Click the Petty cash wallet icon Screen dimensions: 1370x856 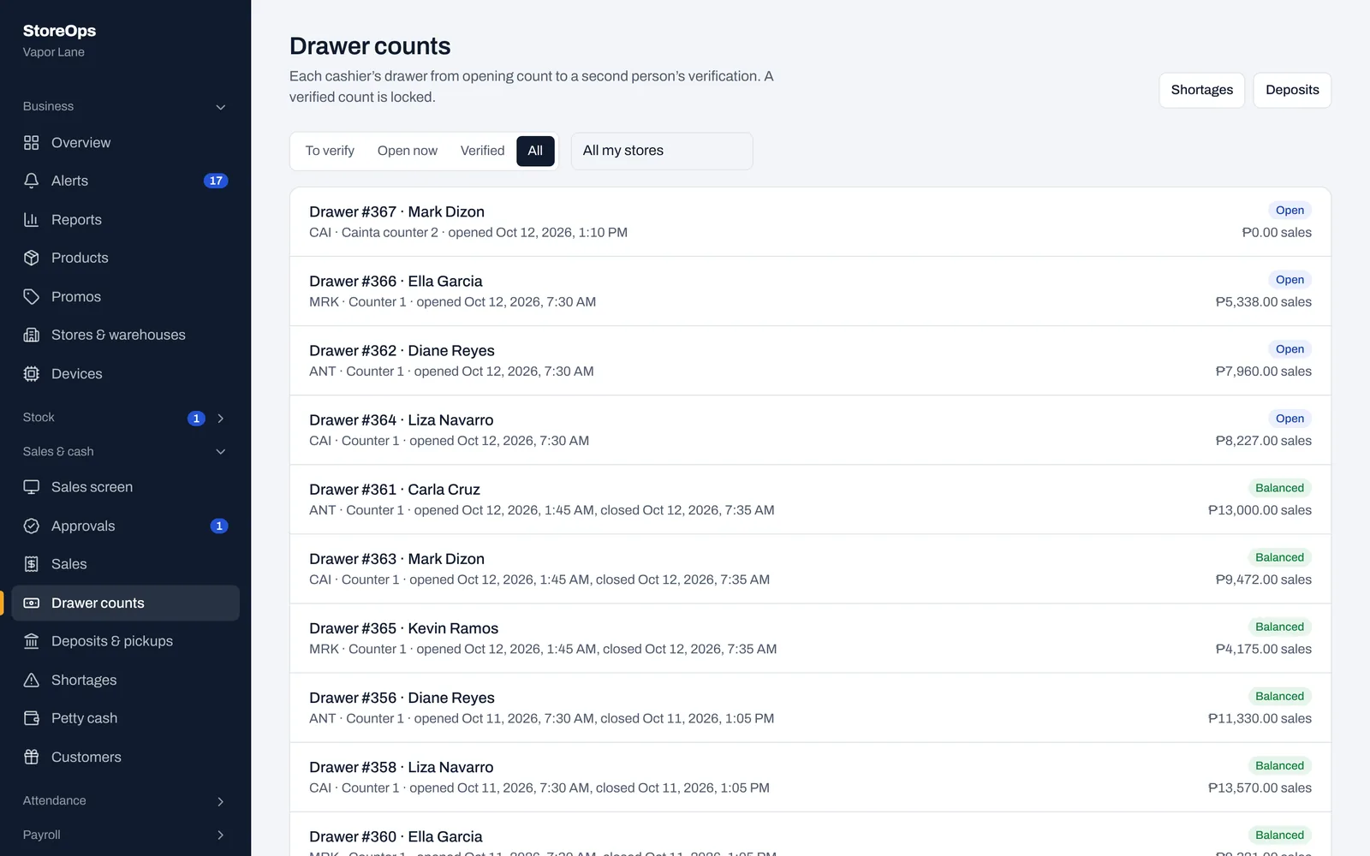click(x=32, y=718)
